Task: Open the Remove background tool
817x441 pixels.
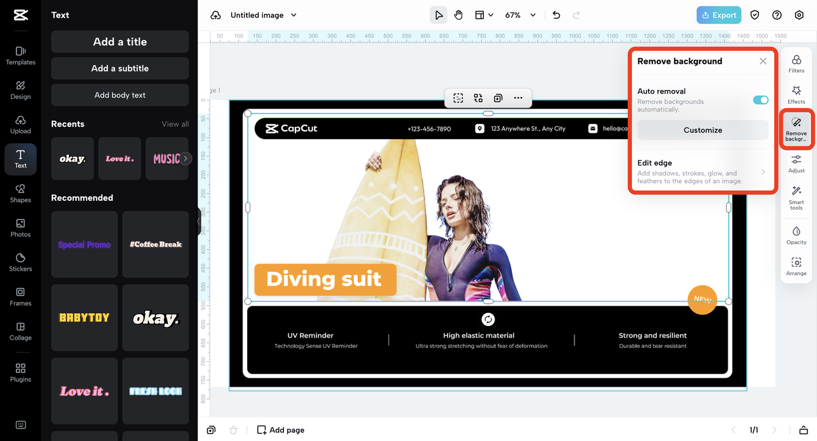Action: (x=797, y=130)
